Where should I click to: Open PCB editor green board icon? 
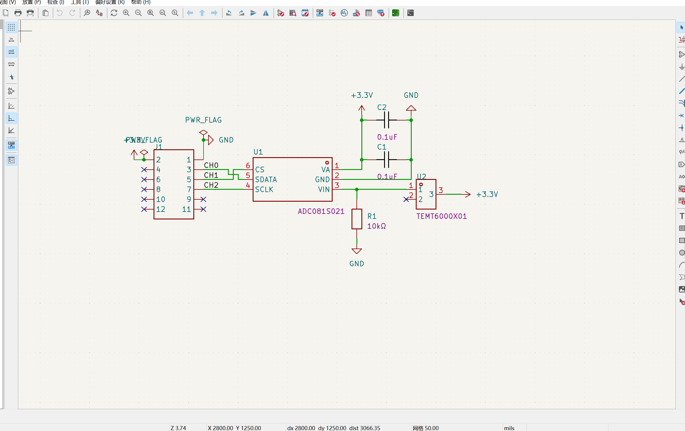(x=396, y=13)
